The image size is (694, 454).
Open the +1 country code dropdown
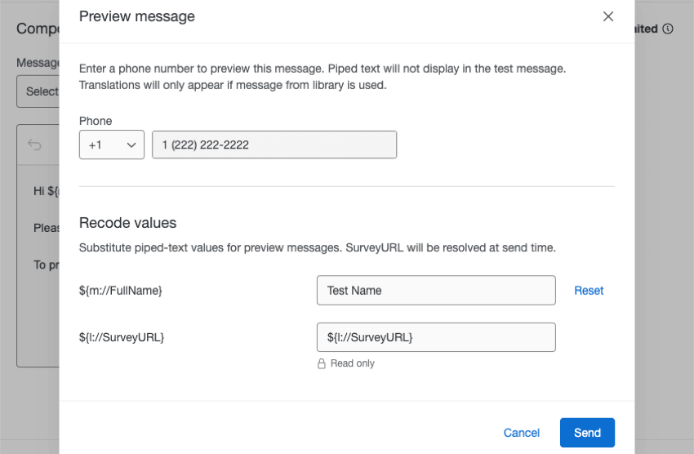point(112,145)
